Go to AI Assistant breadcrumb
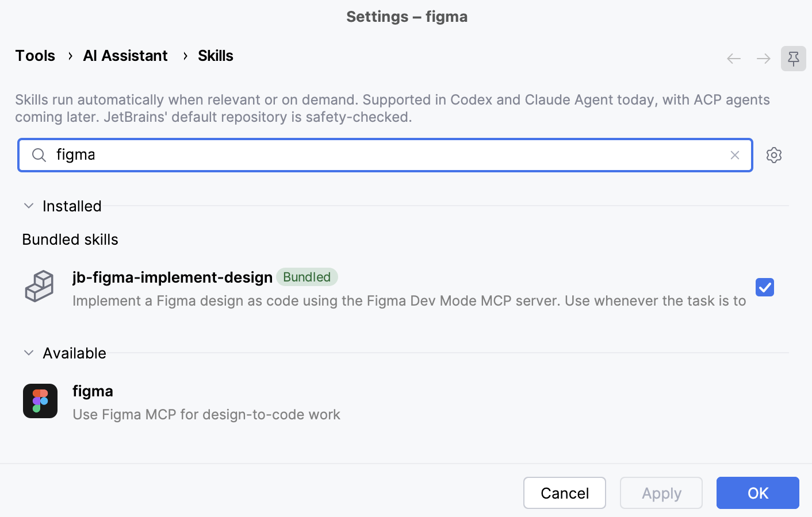The width and height of the screenshot is (812, 517). (x=125, y=56)
